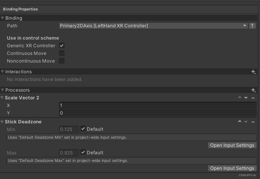Enable the Noncontinuous Move control scheme
The image size is (260, 179).
tap(62, 61)
